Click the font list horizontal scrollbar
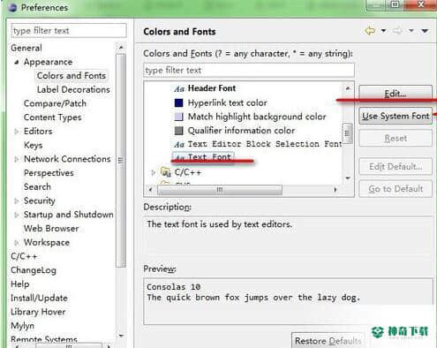 pyautogui.click(x=243, y=190)
